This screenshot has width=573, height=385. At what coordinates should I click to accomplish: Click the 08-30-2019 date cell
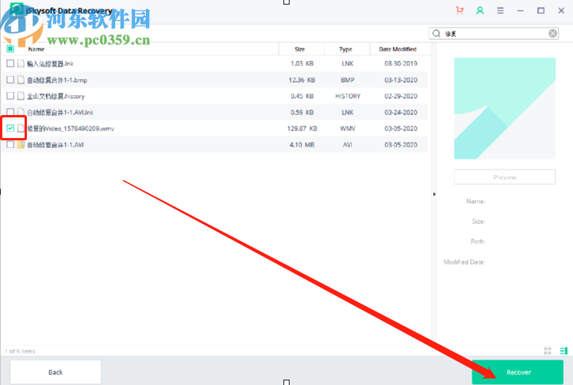pyautogui.click(x=400, y=64)
